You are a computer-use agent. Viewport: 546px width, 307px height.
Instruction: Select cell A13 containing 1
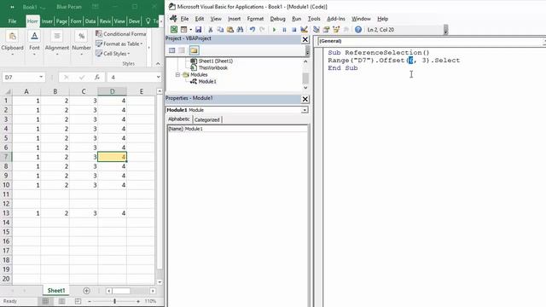[26, 213]
